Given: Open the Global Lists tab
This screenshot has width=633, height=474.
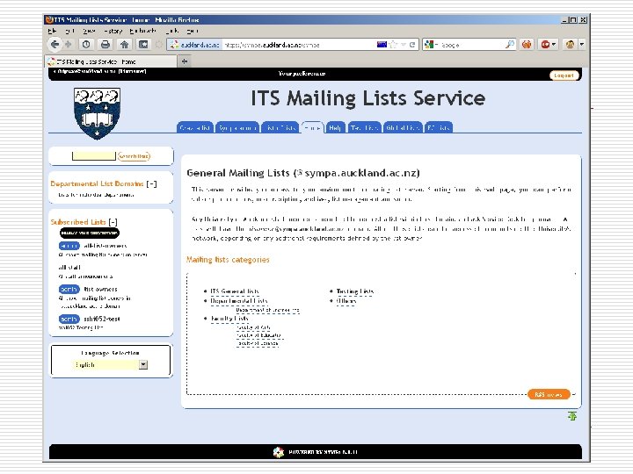Looking at the screenshot, I should coord(403,128).
